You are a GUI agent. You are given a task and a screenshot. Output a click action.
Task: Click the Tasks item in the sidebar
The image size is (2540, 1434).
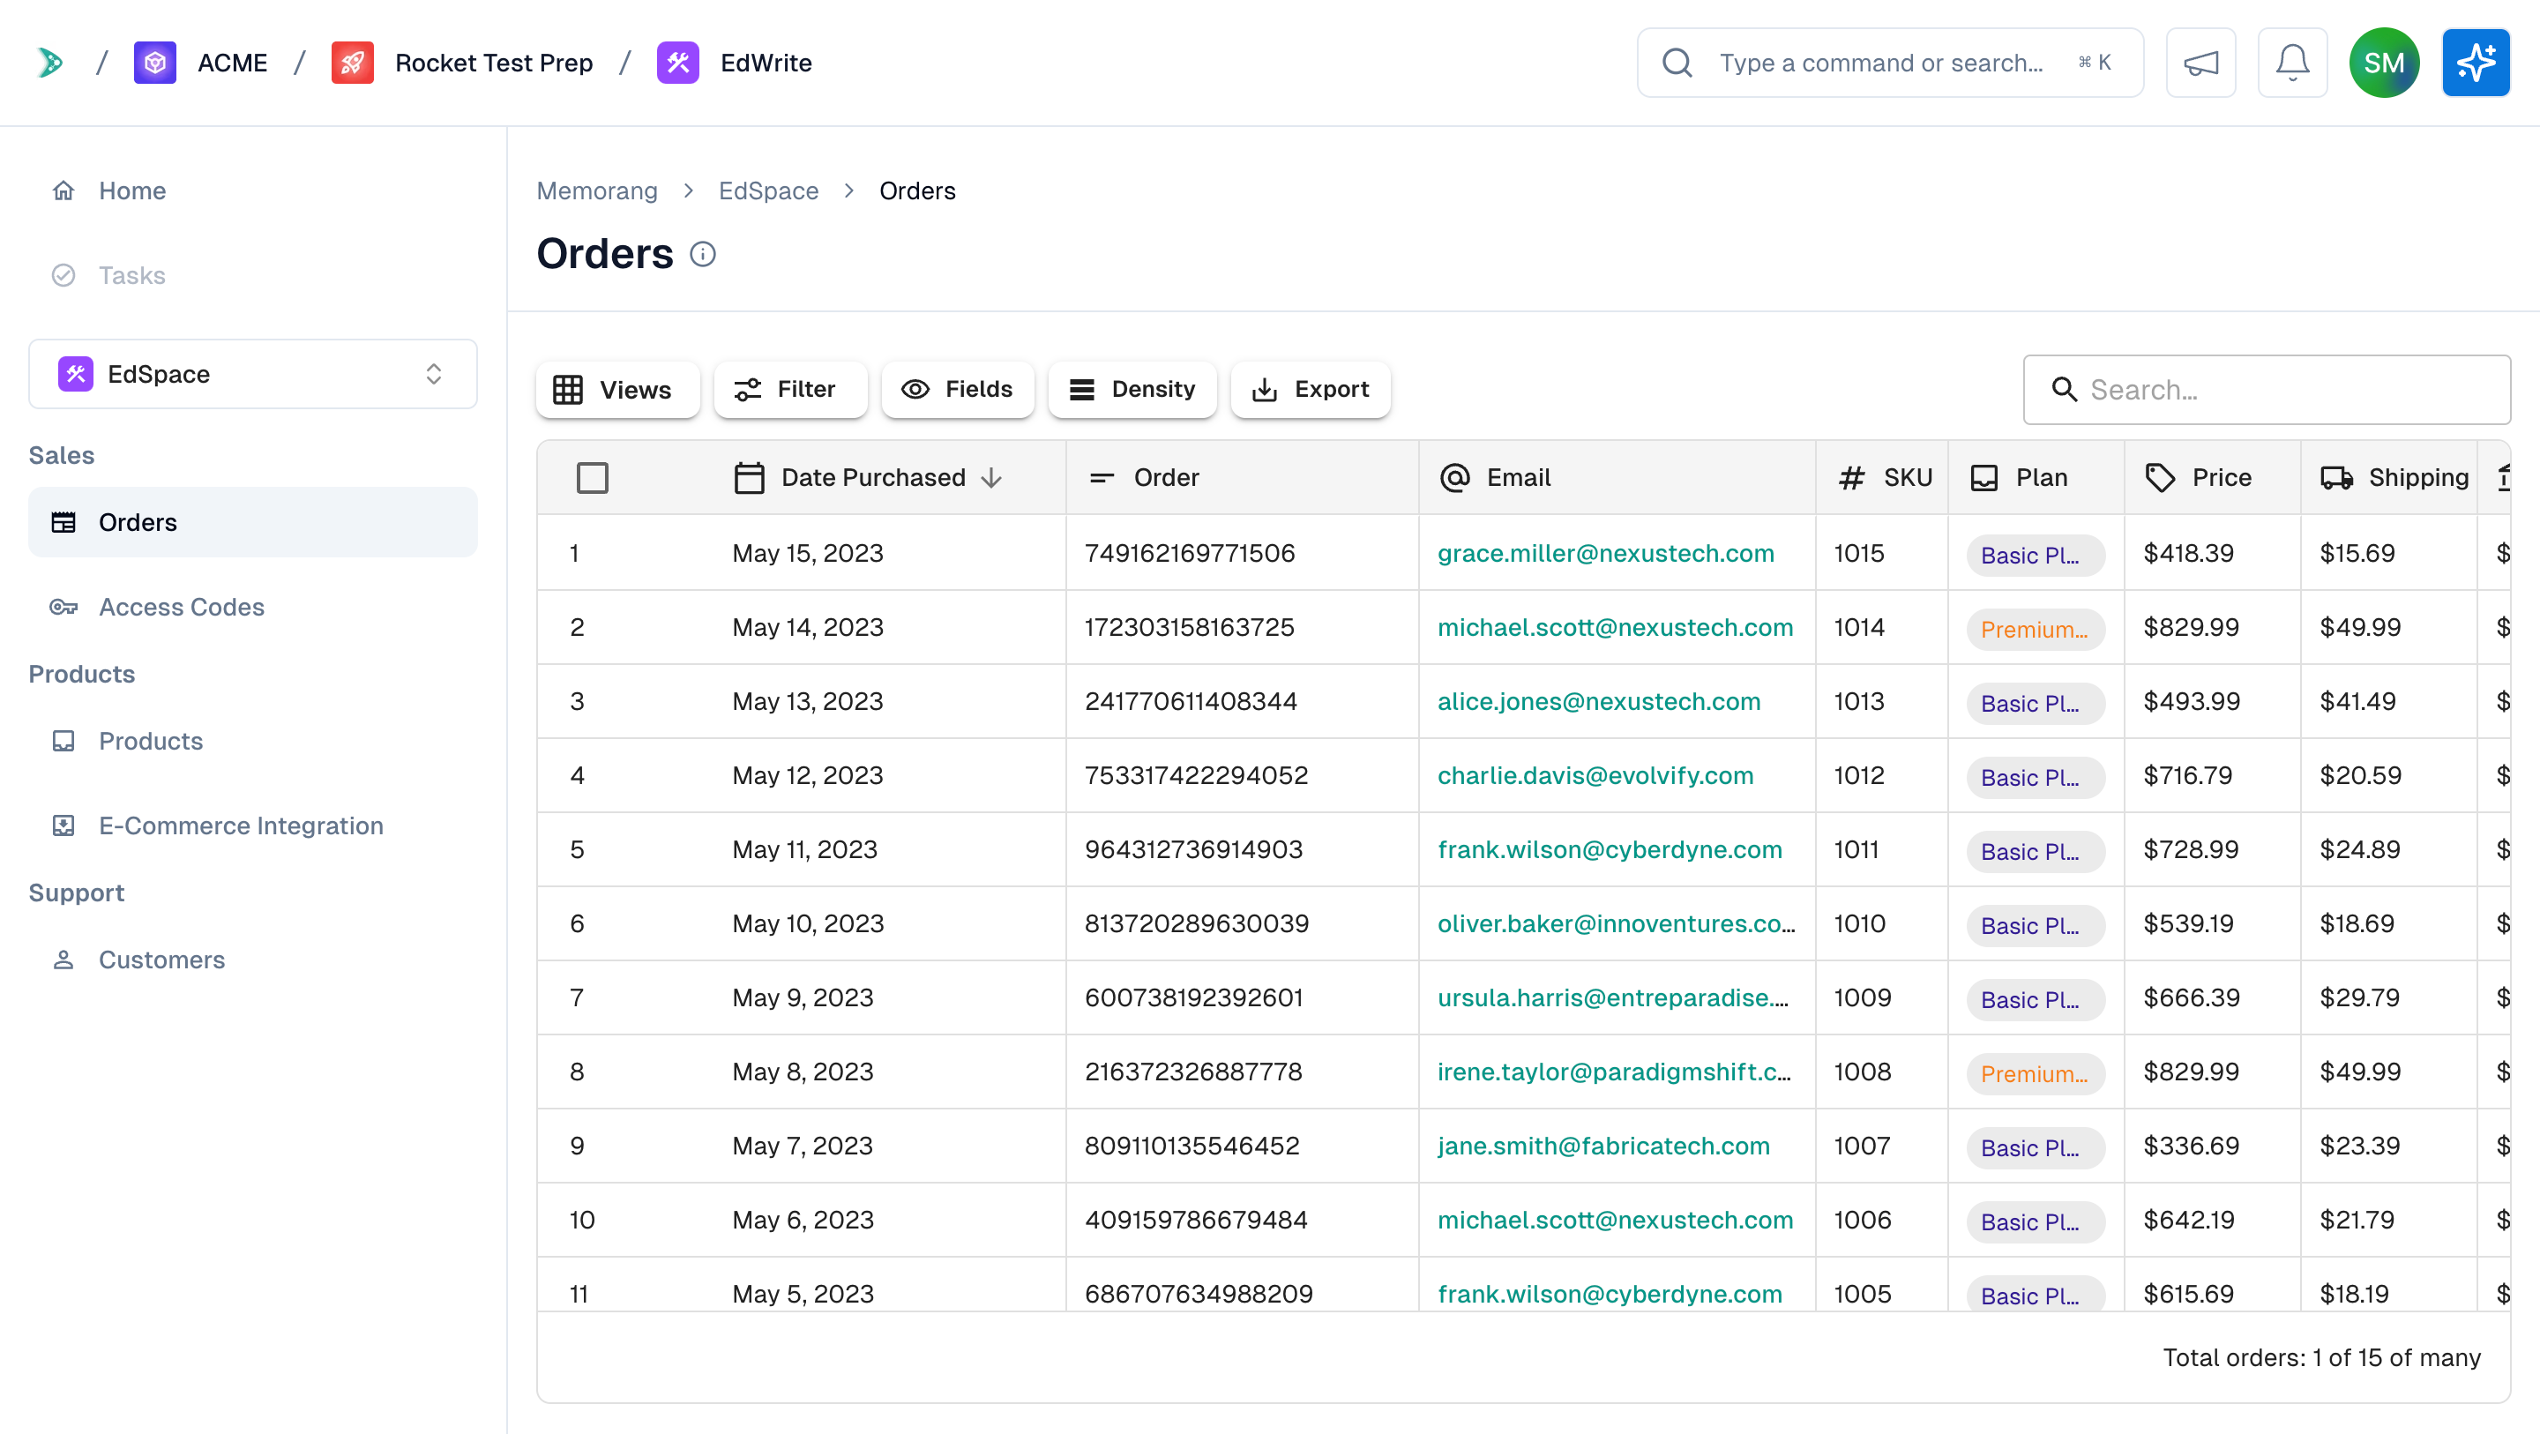253,275
